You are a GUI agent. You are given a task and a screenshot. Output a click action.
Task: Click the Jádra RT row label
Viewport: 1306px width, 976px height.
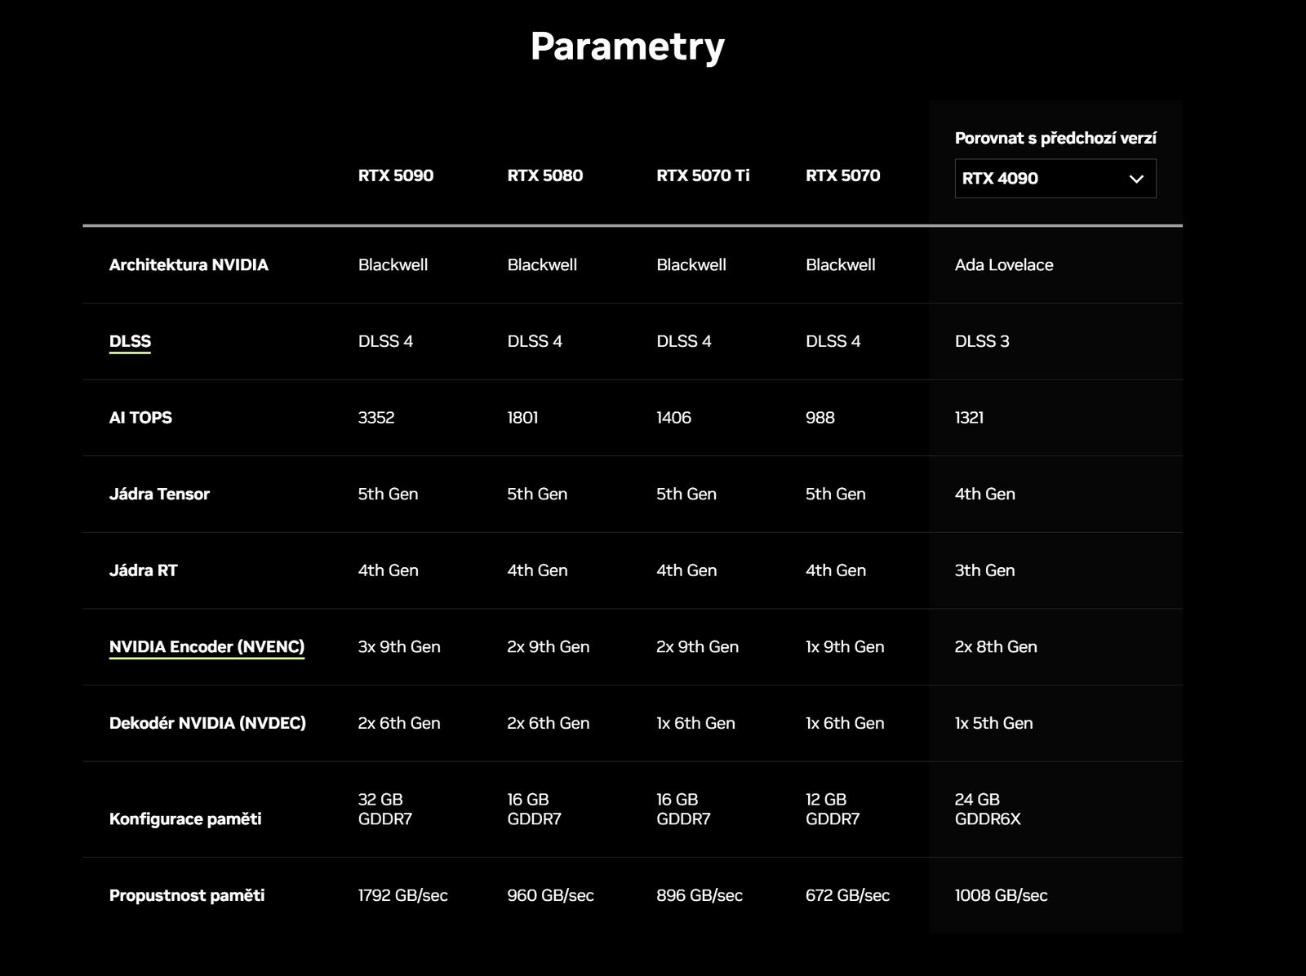point(144,570)
